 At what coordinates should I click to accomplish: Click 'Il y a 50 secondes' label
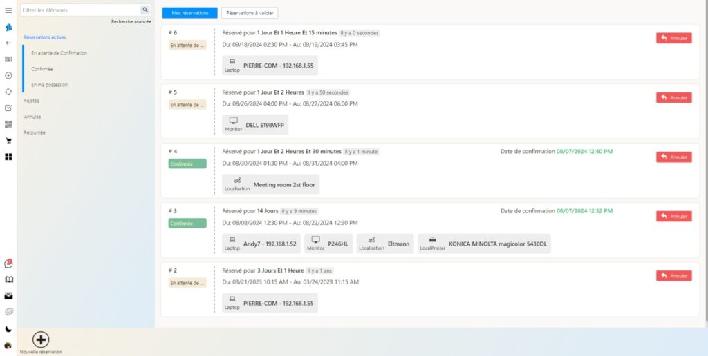click(x=327, y=92)
